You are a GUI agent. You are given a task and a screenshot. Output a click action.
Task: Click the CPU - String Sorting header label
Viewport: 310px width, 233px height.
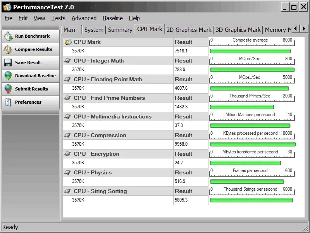(100, 191)
